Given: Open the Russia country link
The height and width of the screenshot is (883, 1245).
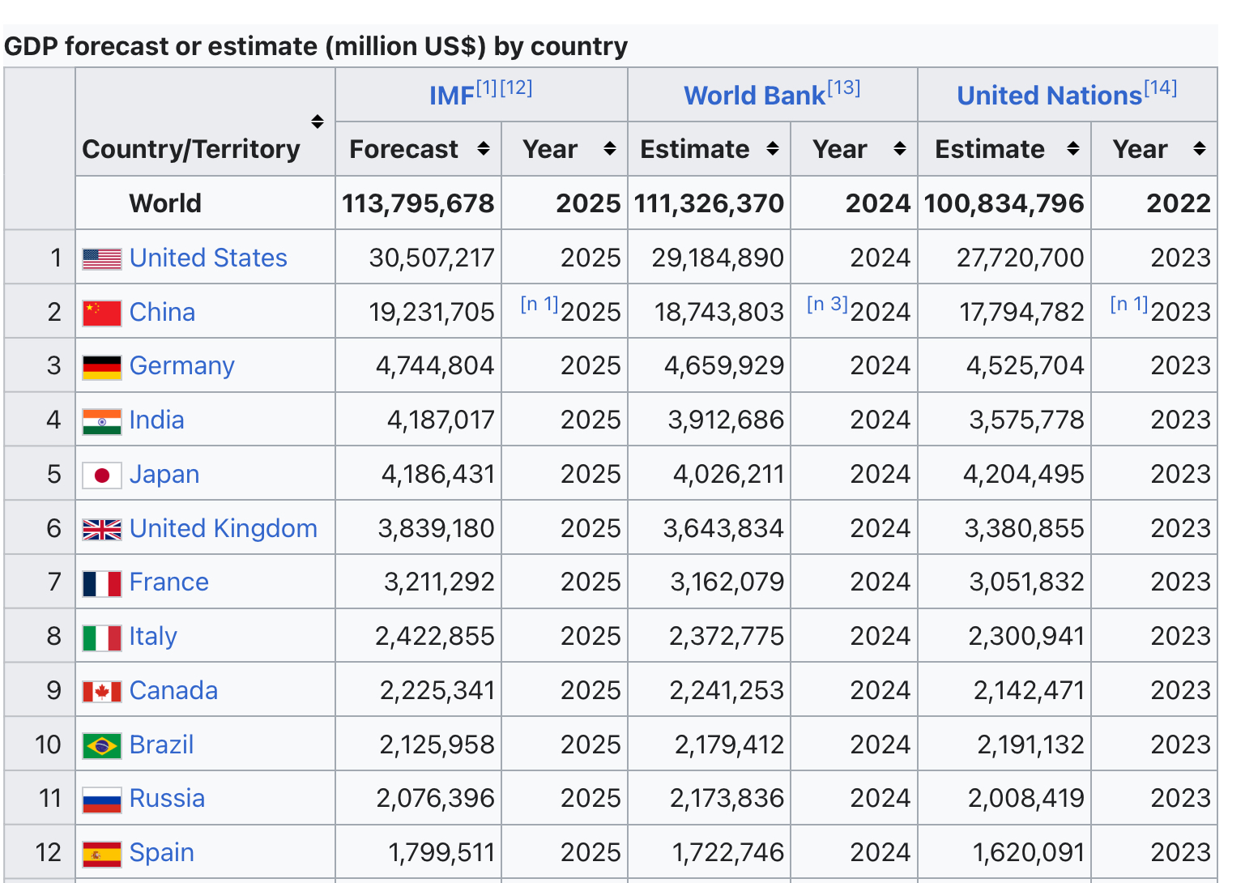Looking at the screenshot, I should 167,798.
